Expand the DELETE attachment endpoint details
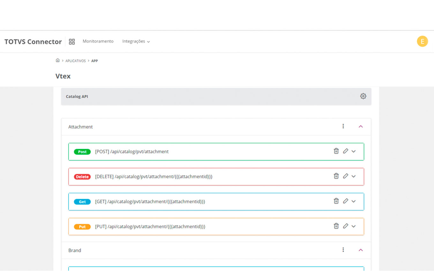Image resolution: width=434 pixels, height=271 pixels. 354,176
